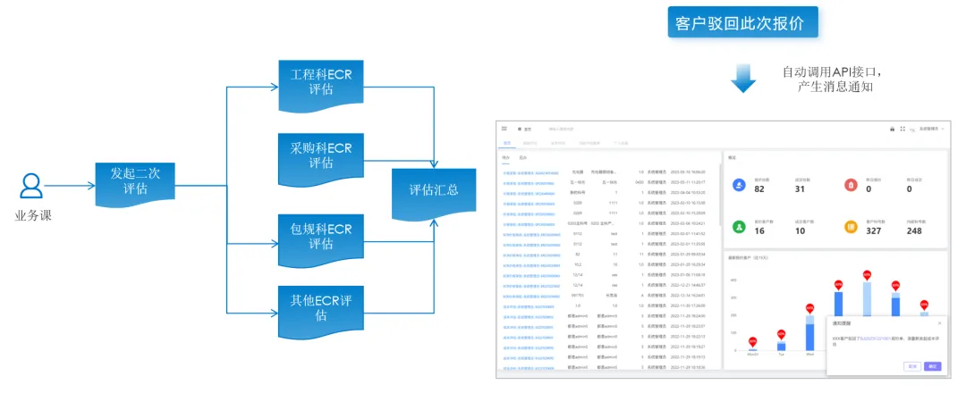Click the internal part count 248
The width and height of the screenshot is (966, 393).
[x=914, y=231]
